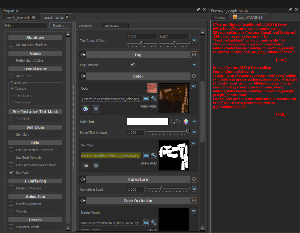Open the folder browser for hand_color.png
The width and height of the screenshot is (300, 233).
tap(146, 99)
